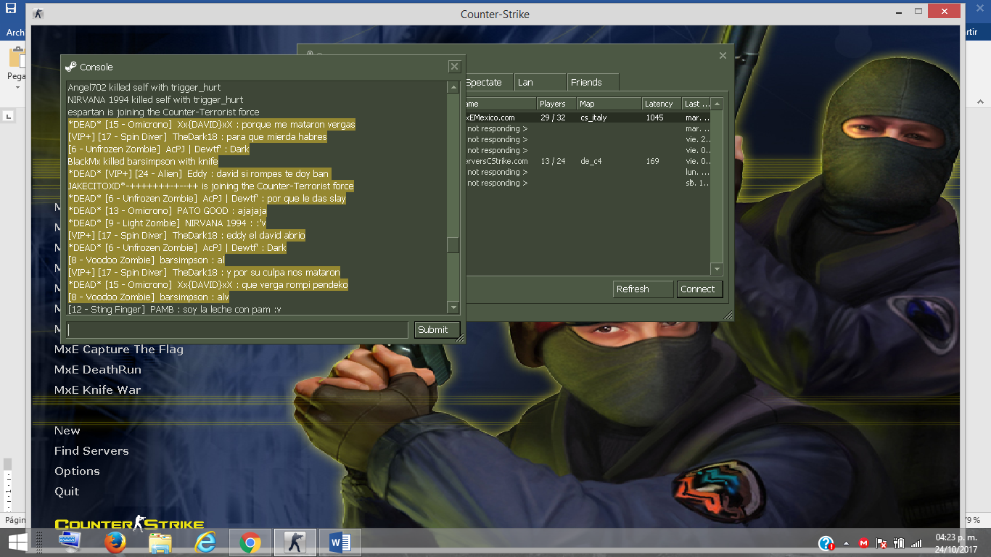Switch to the Lan tab
Image resolution: width=991 pixels, height=557 pixels.
[540, 82]
